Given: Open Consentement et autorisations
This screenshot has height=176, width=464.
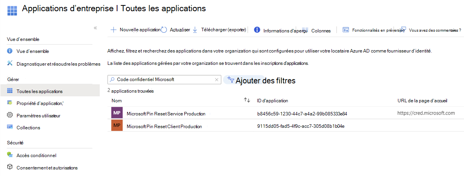Looking at the screenshot, I should [x=47, y=168].
